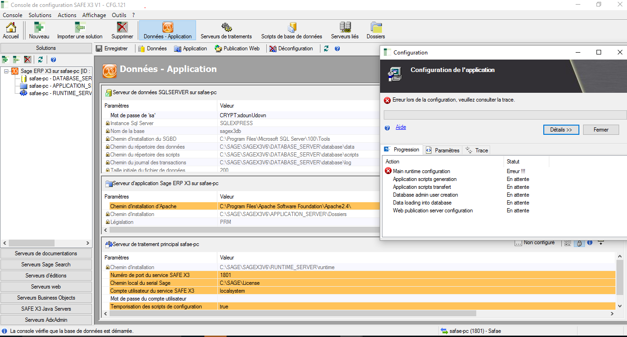Open Serveurs liés toolbar section

344,30
